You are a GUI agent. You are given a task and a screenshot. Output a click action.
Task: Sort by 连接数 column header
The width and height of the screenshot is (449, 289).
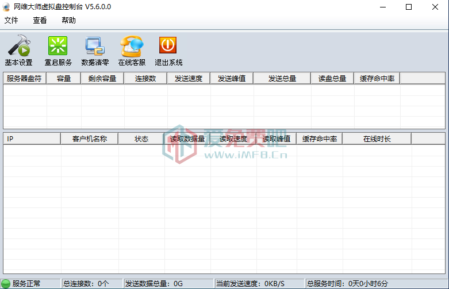(145, 78)
